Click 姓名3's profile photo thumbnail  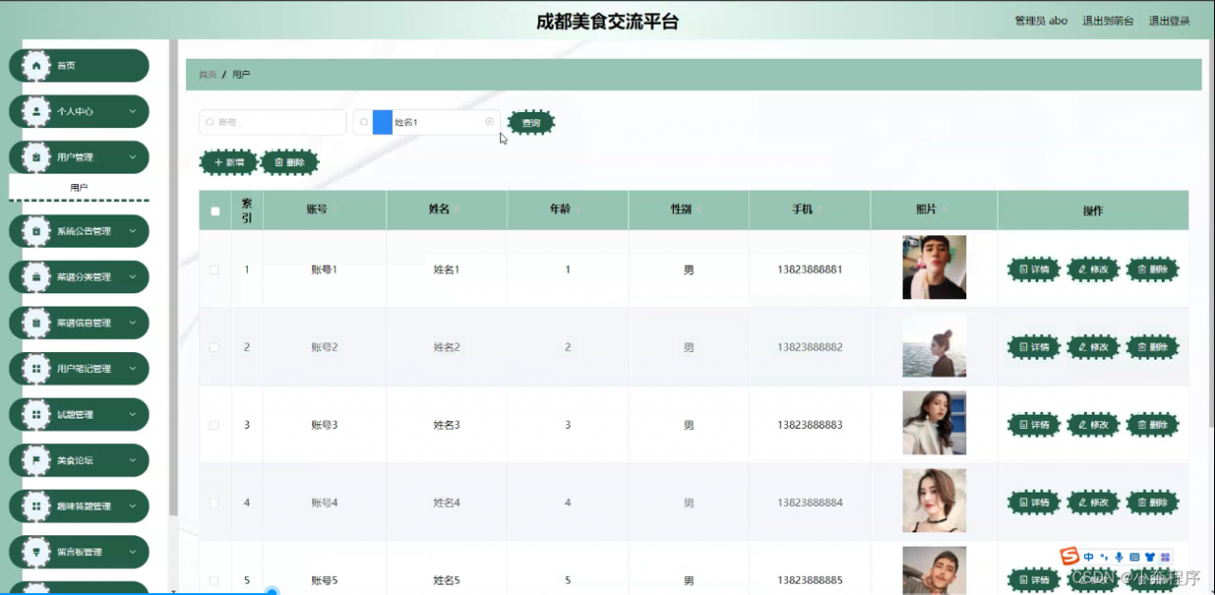pos(934,424)
